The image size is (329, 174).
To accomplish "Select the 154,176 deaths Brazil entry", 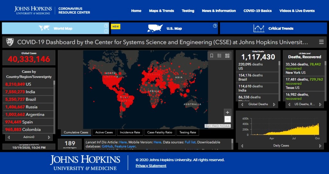I will tap(257, 77).
